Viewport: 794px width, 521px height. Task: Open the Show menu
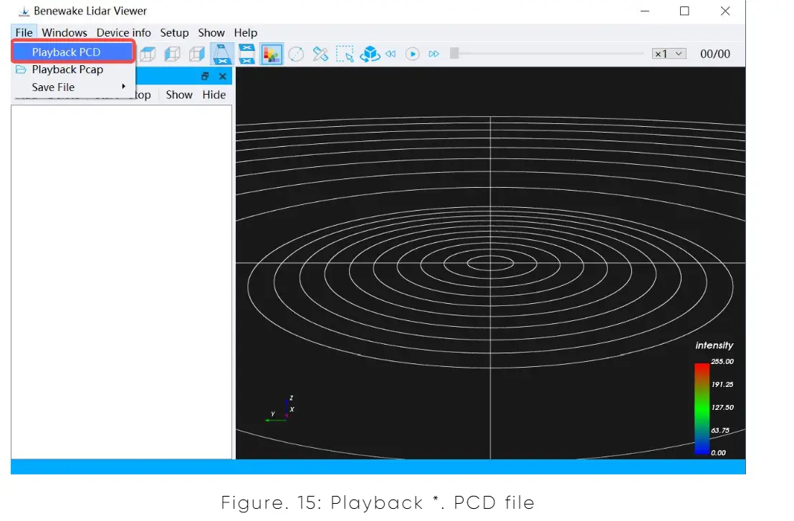pos(211,32)
